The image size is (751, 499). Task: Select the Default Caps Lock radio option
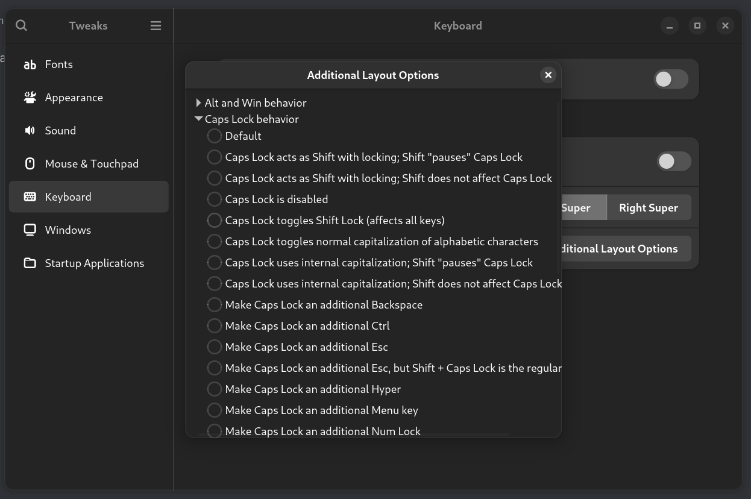click(214, 136)
